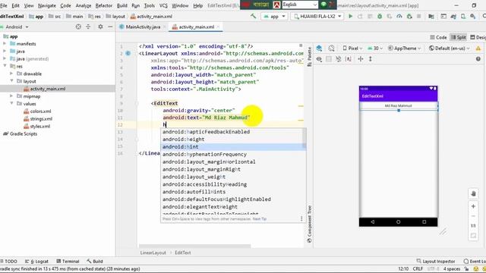486x273 pixels.
Task: Open the design help question mark icon
Action: 478,59
